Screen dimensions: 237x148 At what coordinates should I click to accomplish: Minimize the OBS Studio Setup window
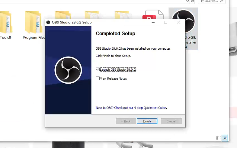point(153,23)
